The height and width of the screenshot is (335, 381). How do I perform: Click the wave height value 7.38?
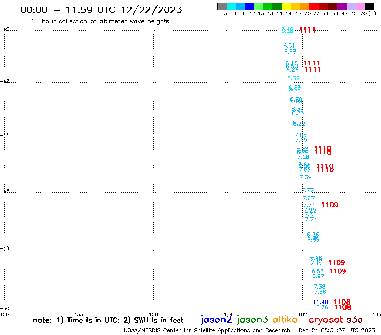click(x=319, y=287)
